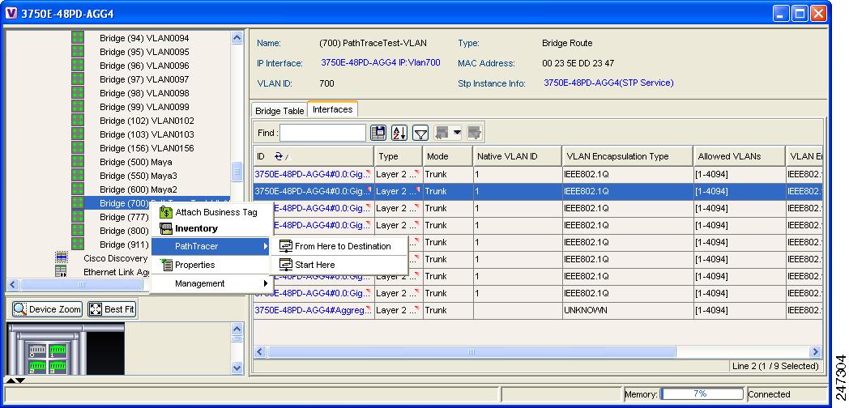
Task: Click the green icon beside Bridge (94) VLAN0094
Action: coord(78,38)
